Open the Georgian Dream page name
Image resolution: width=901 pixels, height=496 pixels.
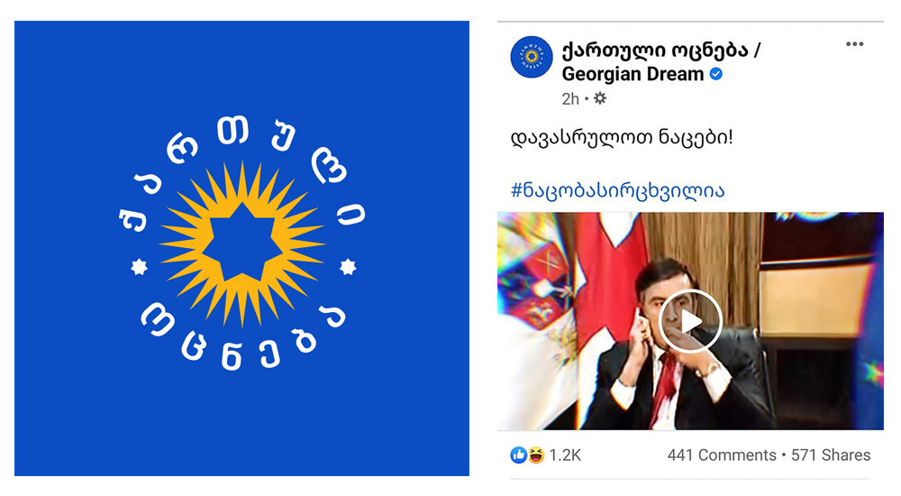[x=660, y=62]
